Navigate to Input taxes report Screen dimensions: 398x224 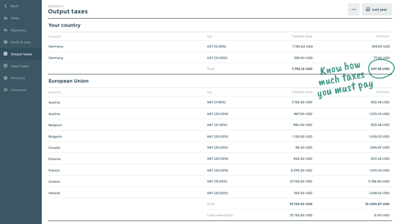click(x=19, y=66)
